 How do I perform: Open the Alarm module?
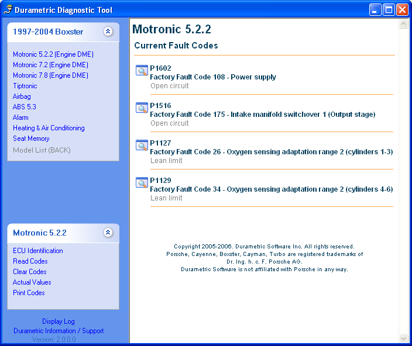pos(20,117)
